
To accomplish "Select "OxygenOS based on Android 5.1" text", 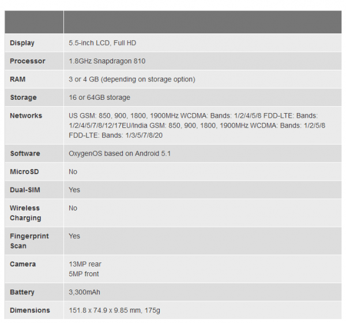I will click(119, 153).
